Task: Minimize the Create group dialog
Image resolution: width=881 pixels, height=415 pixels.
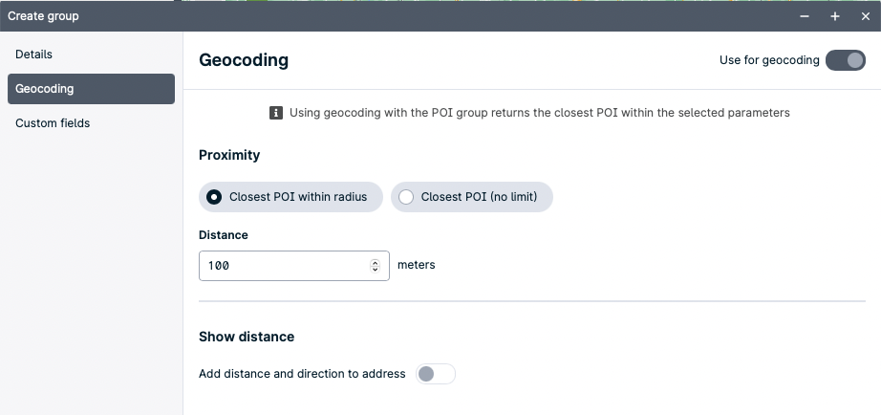Action: (x=805, y=16)
